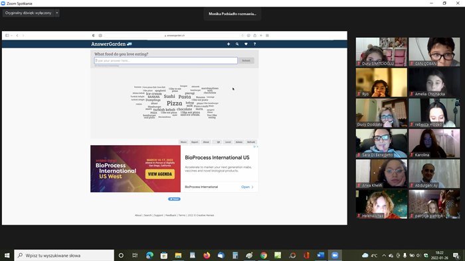Click the Refresh button below the cloud
This screenshot has height=261, width=465.
251,142
